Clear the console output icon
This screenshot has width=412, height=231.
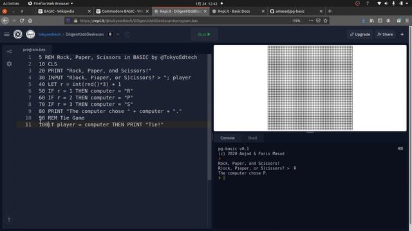click(x=400, y=148)
